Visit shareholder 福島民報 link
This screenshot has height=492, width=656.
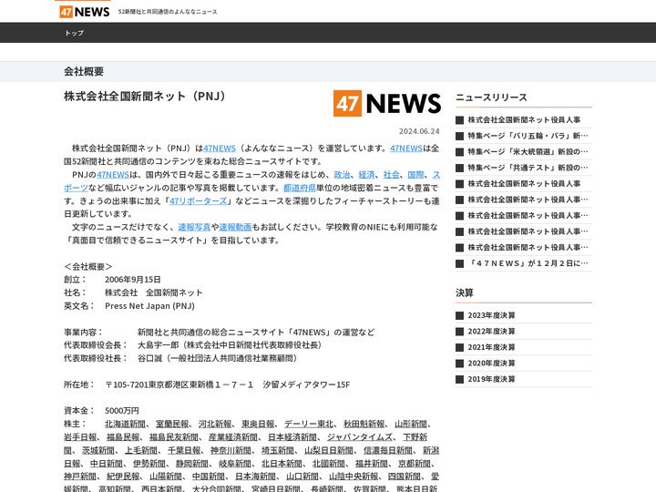click(x=123, y=437)
